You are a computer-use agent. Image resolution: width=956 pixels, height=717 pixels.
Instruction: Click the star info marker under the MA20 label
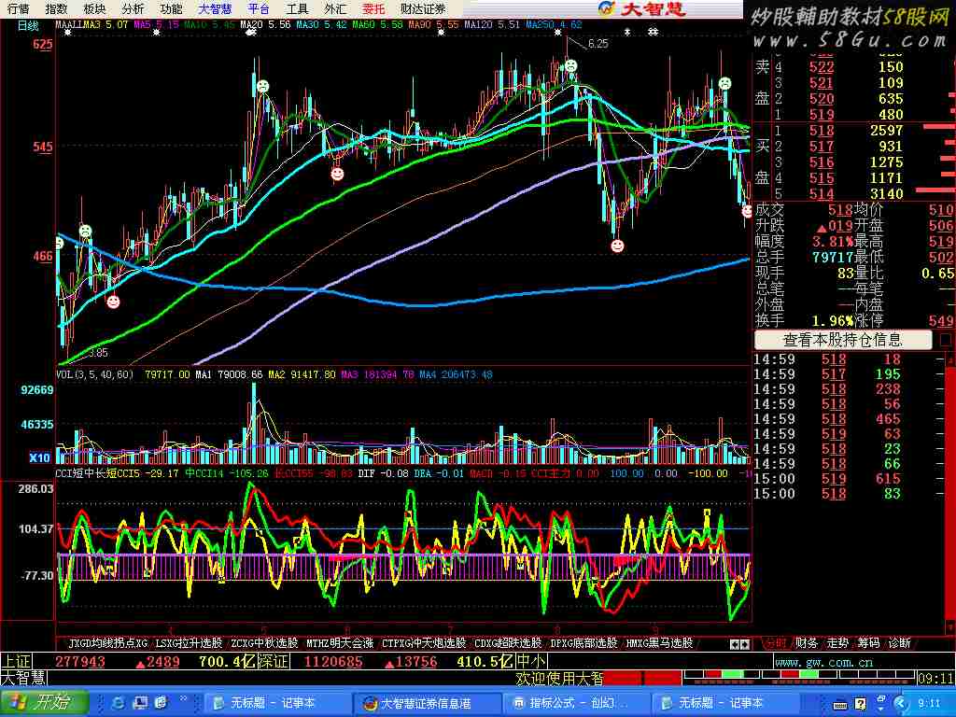[250, 33]
